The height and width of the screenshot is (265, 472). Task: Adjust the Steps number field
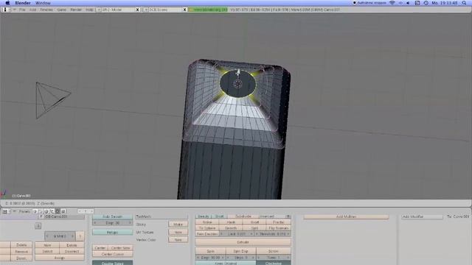point(241,258)
